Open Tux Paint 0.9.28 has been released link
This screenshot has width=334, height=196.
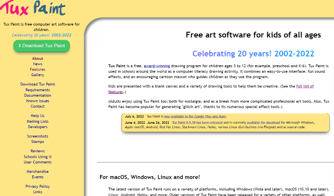point(197,123)
